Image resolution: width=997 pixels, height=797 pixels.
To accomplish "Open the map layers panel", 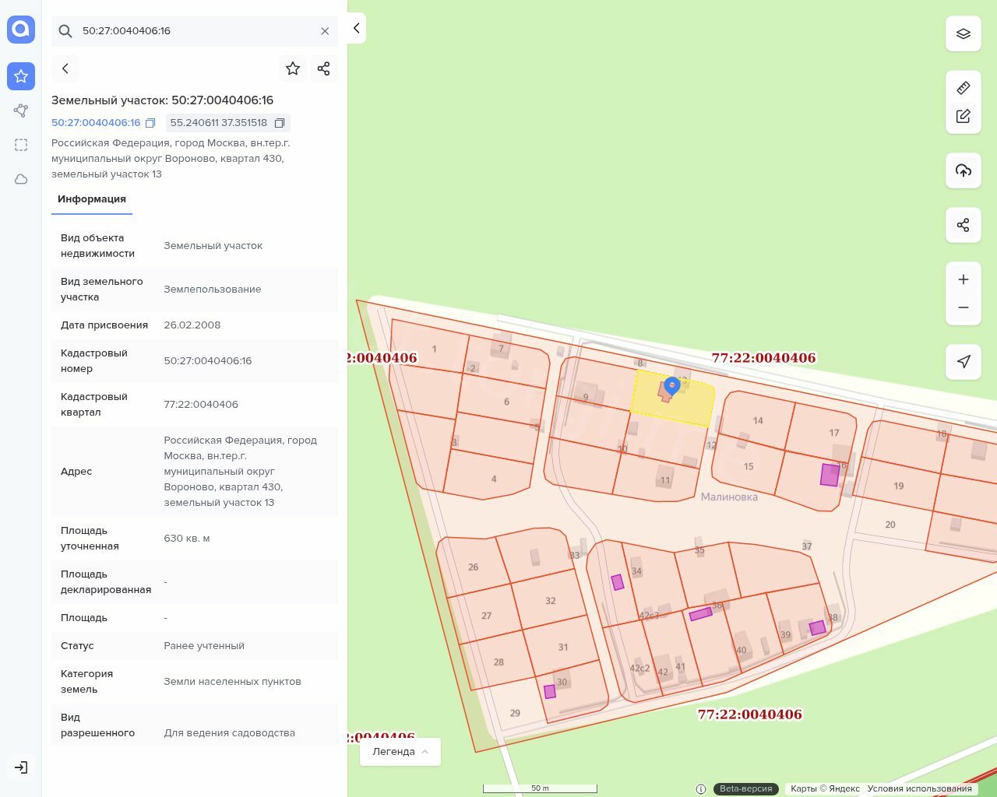I will pyautogui.click(x=964, y=33).
